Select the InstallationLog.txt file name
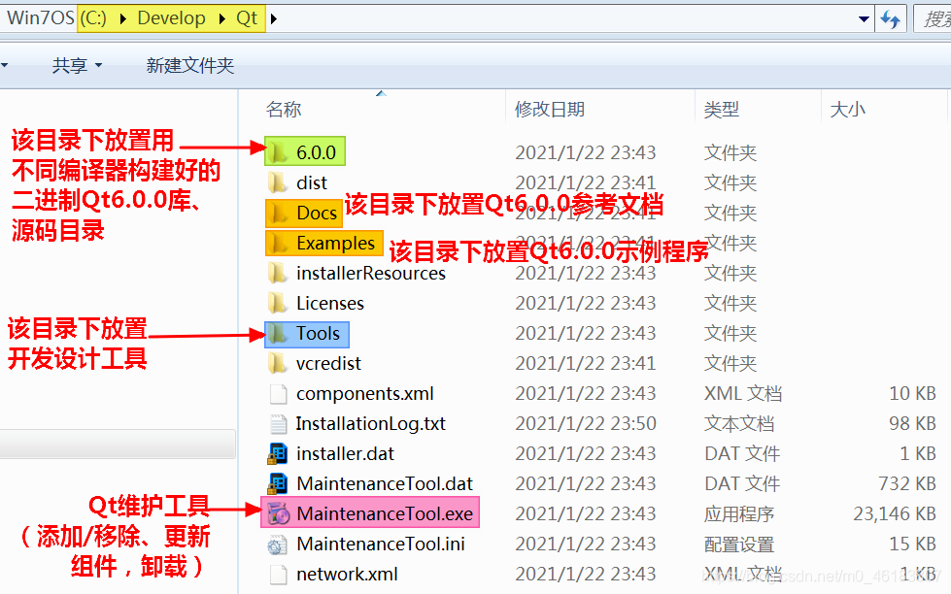This screenshot has height=594, width=951. pyautogui.click(x=370, y=424)
